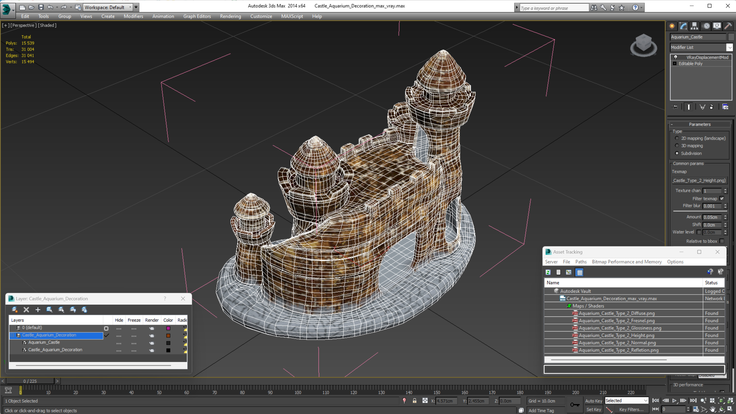Open the Graph Editors menu
This screenshot has width=736, height=414.
coord(197,16)
